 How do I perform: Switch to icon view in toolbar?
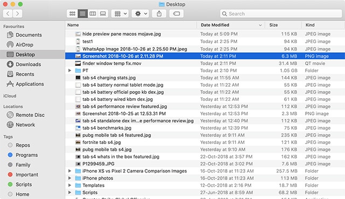[72, 13]
